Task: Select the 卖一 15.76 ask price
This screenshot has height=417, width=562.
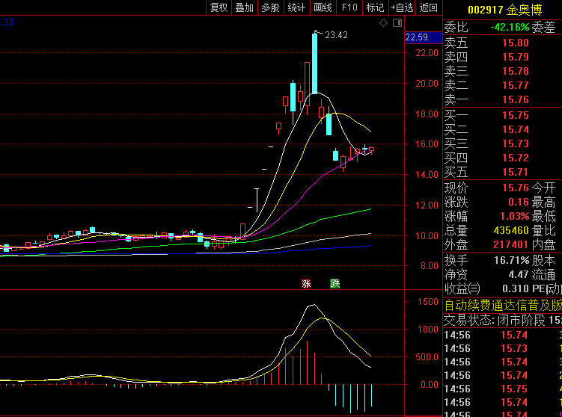Action: (515, 99)
